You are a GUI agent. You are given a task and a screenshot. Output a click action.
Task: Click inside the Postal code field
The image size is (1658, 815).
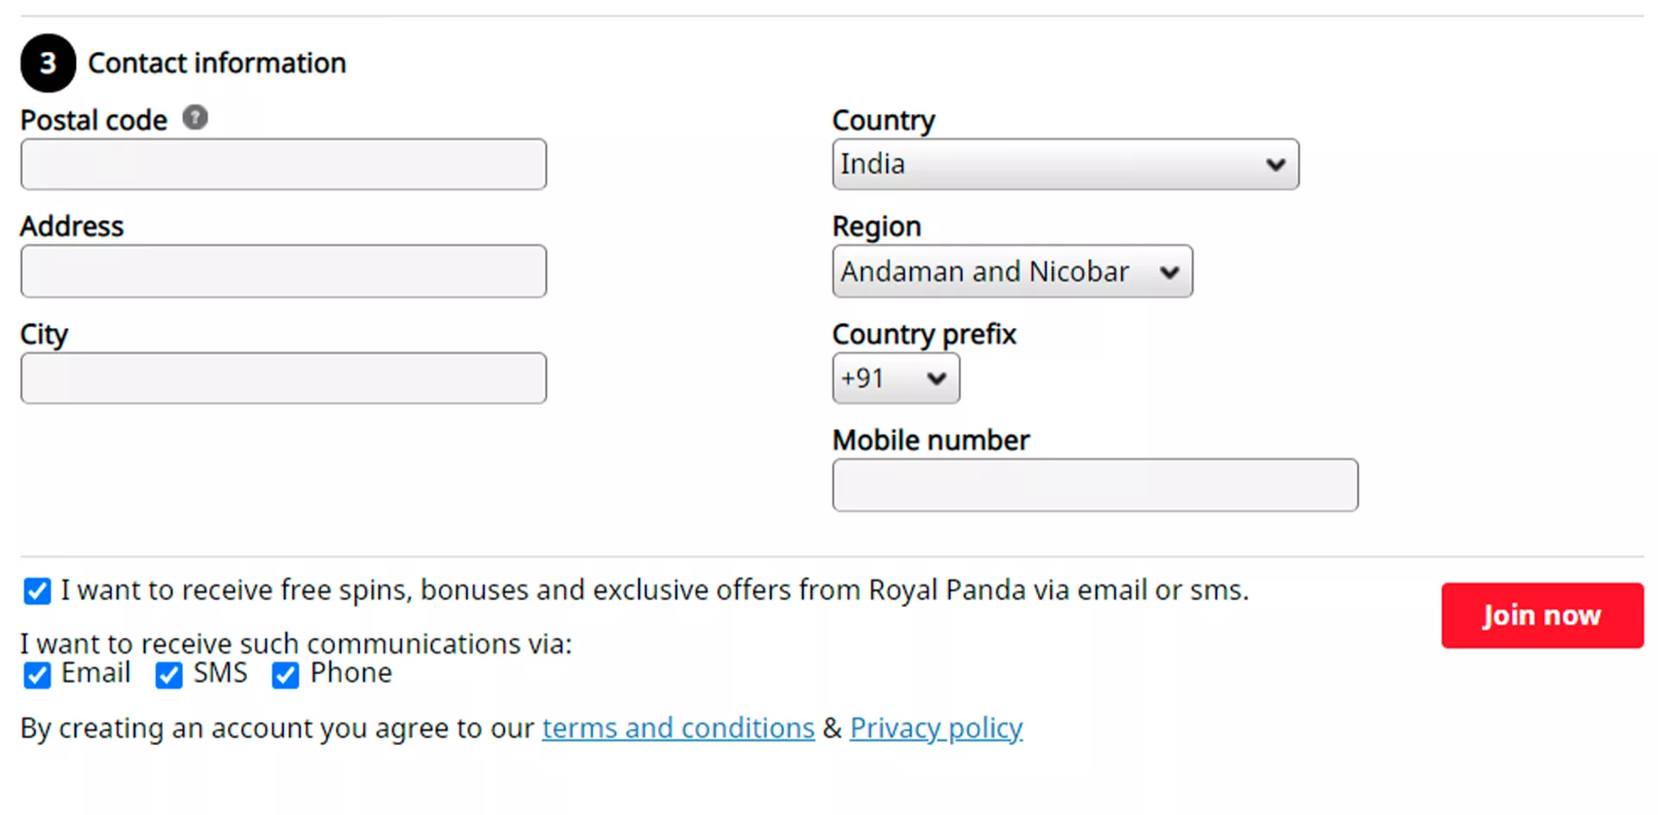283,164
